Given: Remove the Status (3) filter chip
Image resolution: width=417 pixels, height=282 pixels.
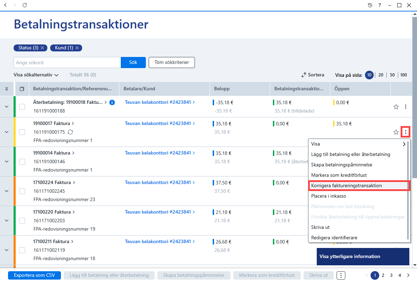Looking at the screenshot, I should pos(42,48).
